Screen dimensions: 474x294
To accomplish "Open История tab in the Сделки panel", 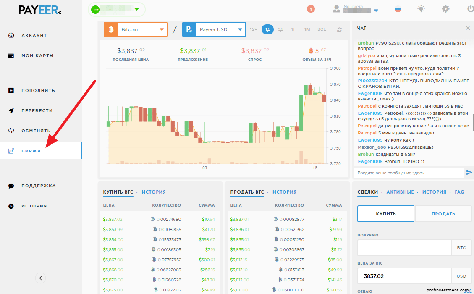I will pos(434,192).
